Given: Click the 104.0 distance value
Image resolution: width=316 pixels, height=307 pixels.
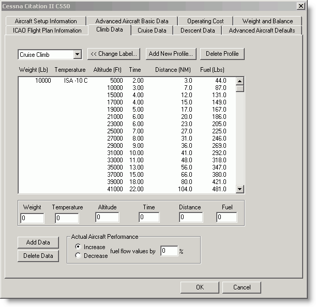Looking at the screenshot, I should click(x=185, y=189).
